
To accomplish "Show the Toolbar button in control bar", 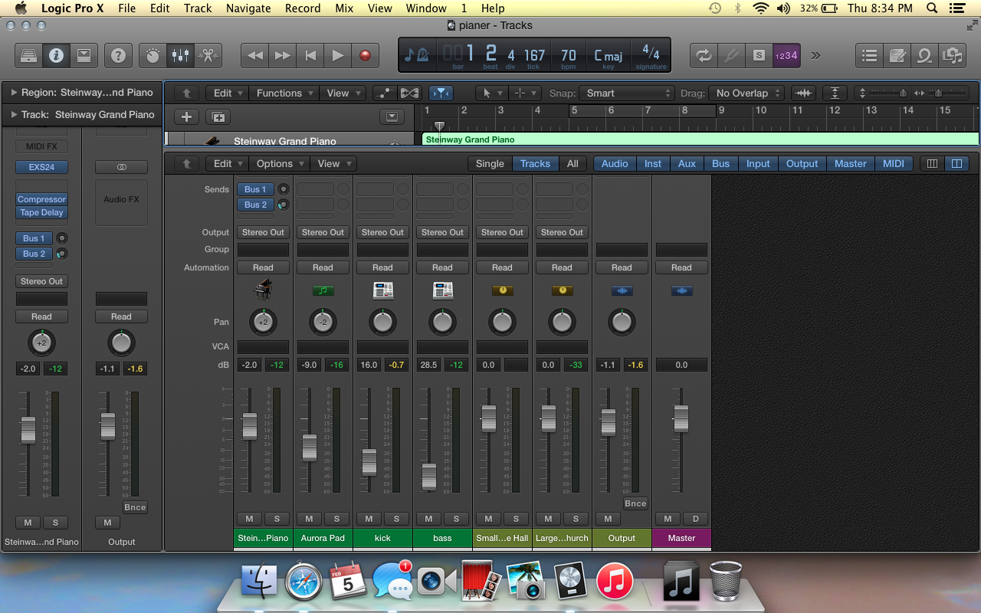I will [84, 55].
